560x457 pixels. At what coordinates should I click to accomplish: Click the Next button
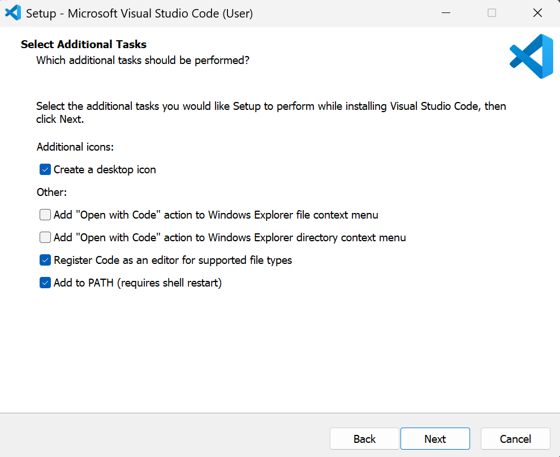tap(435, 439)
